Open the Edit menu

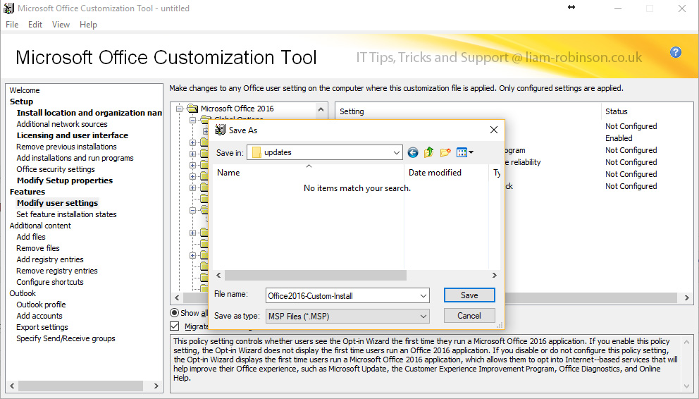click(x=35, y=25)
